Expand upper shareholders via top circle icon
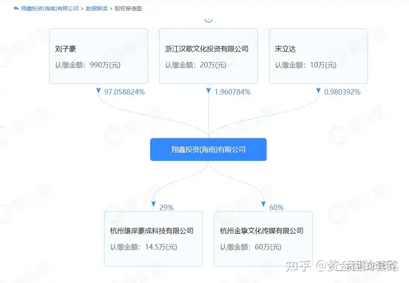The width and height of the screenshot is (409, 283). pyautogui.click(x=208, y=19)
